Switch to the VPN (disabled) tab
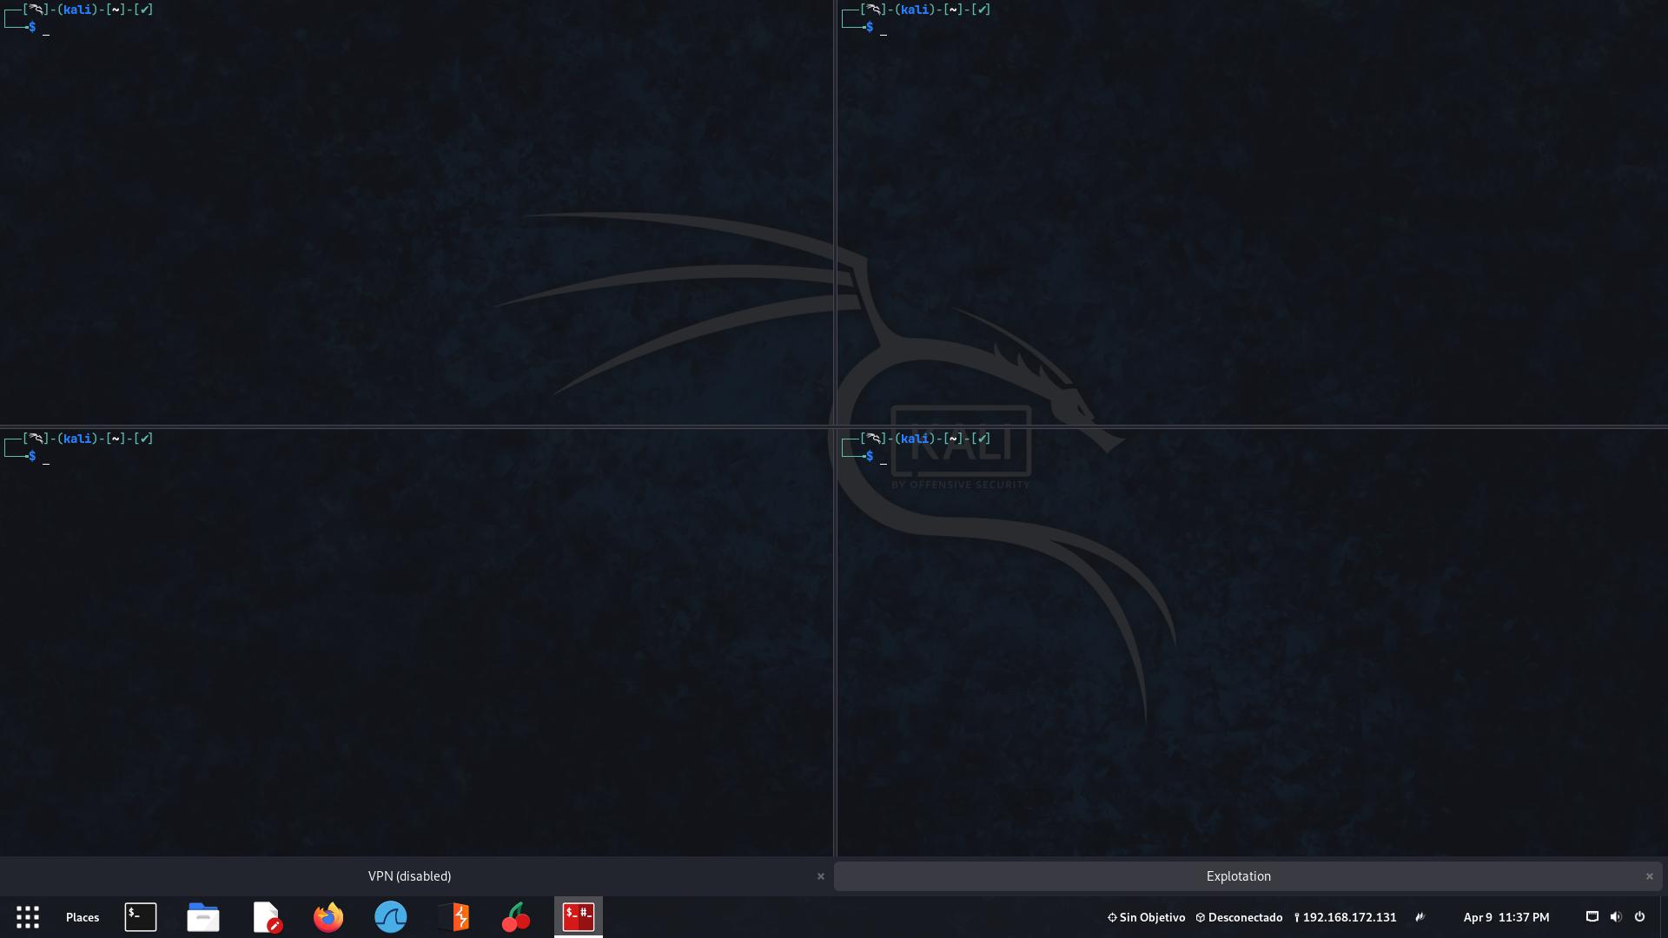Image resolution: width=1668 pixels, height=938 pixels. tap(409, 876)
